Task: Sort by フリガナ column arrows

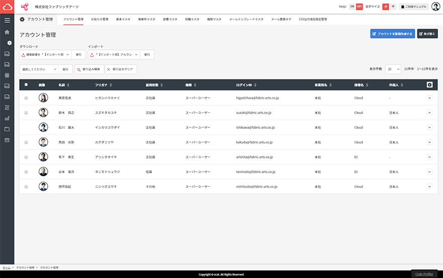Action: (111, 85)
